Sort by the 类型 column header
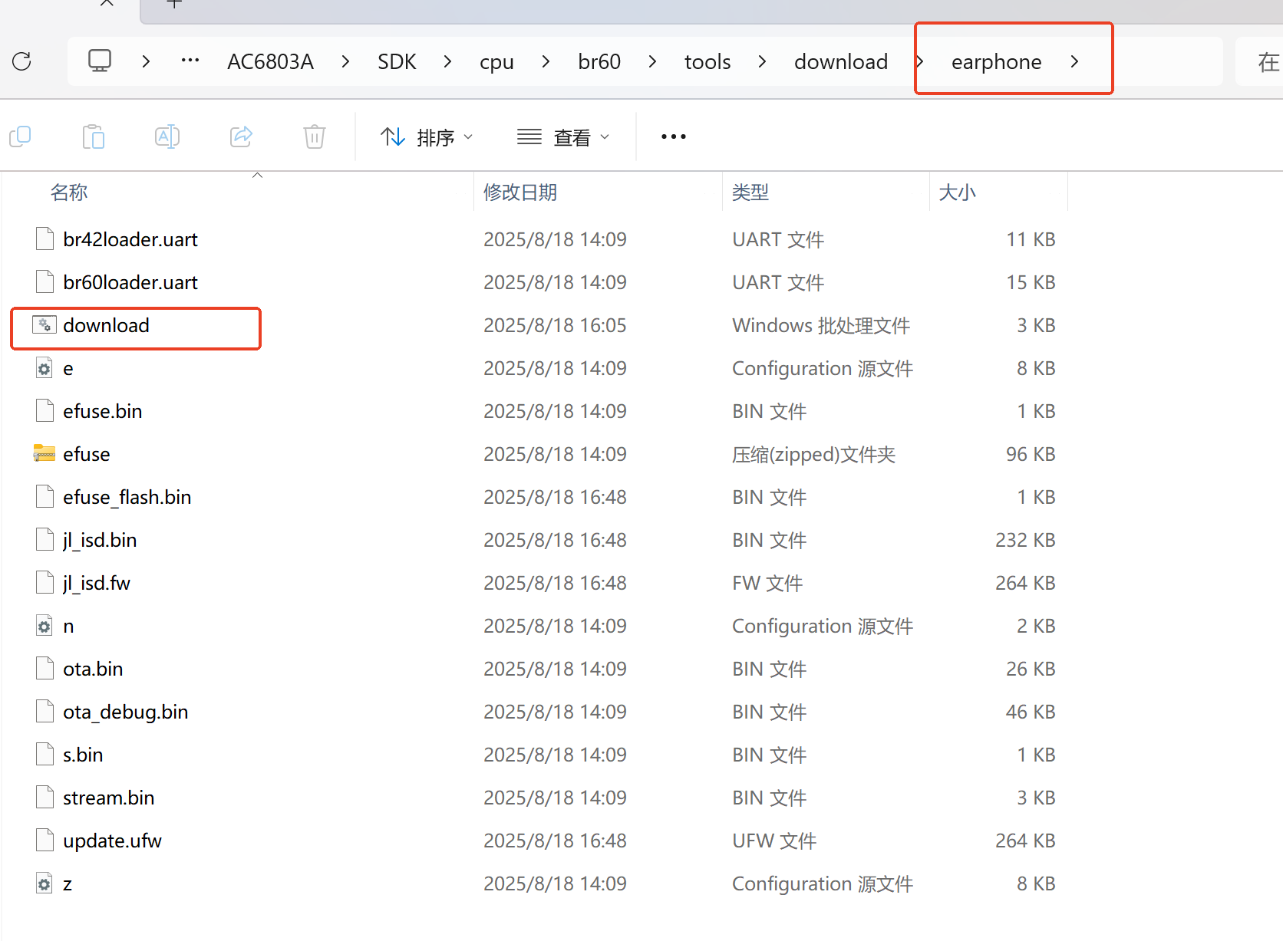1283x941 pixels. (750, 192)
